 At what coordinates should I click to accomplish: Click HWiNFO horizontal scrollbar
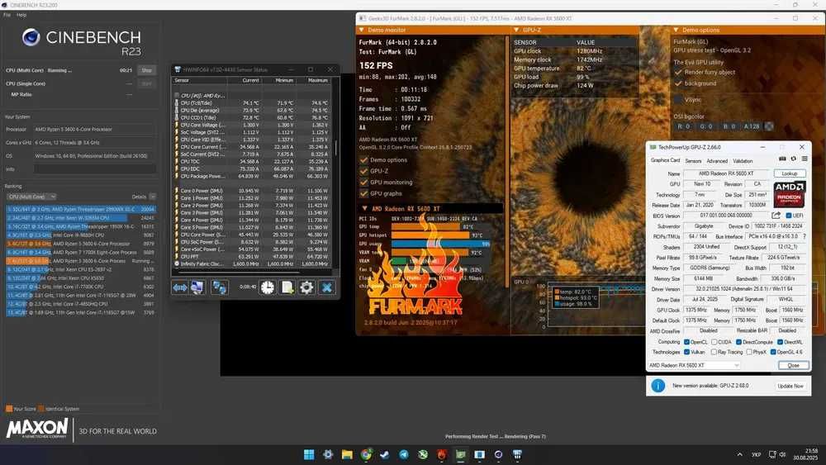[x=240, y=273]
